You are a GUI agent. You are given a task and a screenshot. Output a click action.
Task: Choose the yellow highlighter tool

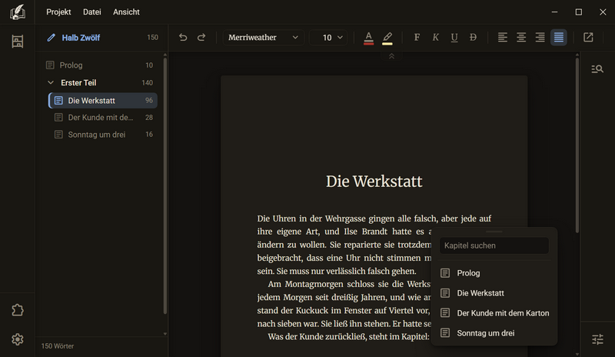click(387, 38)
